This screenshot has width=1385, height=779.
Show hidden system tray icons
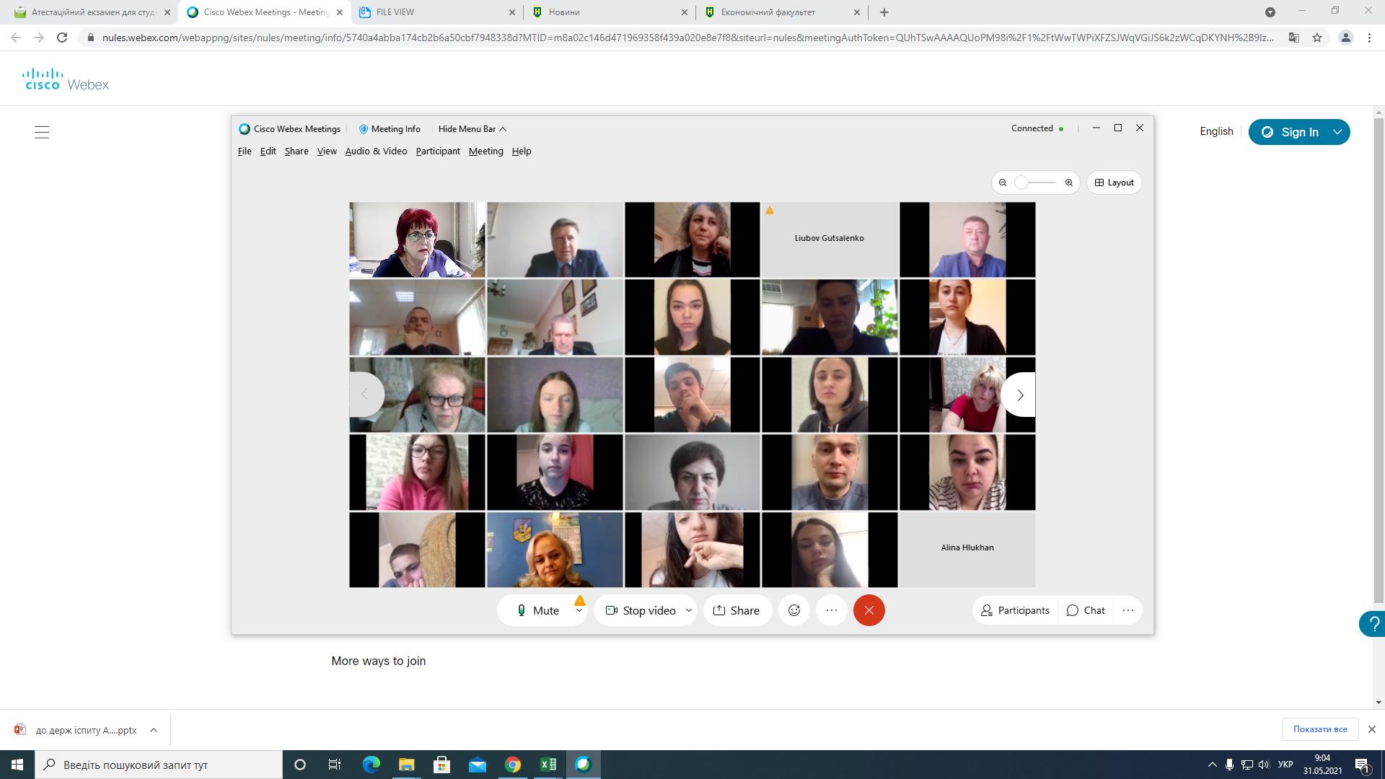pyautogui.click(x=1212, y=765)
